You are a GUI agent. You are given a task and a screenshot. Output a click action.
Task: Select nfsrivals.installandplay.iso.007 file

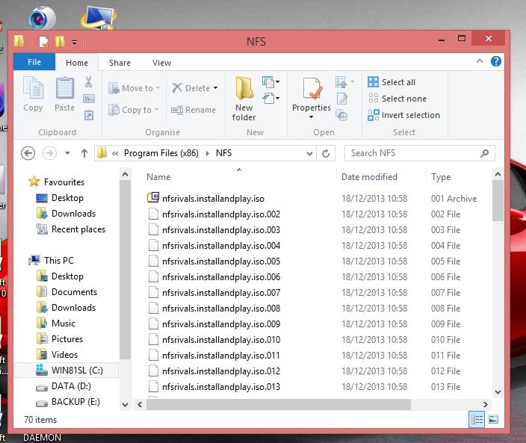(x=214, y=293)
